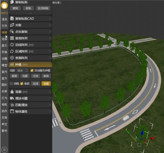Increase 间距 value with stepper arrows
The width and height of the screenshot is (164, 153).
click(27, 69)
